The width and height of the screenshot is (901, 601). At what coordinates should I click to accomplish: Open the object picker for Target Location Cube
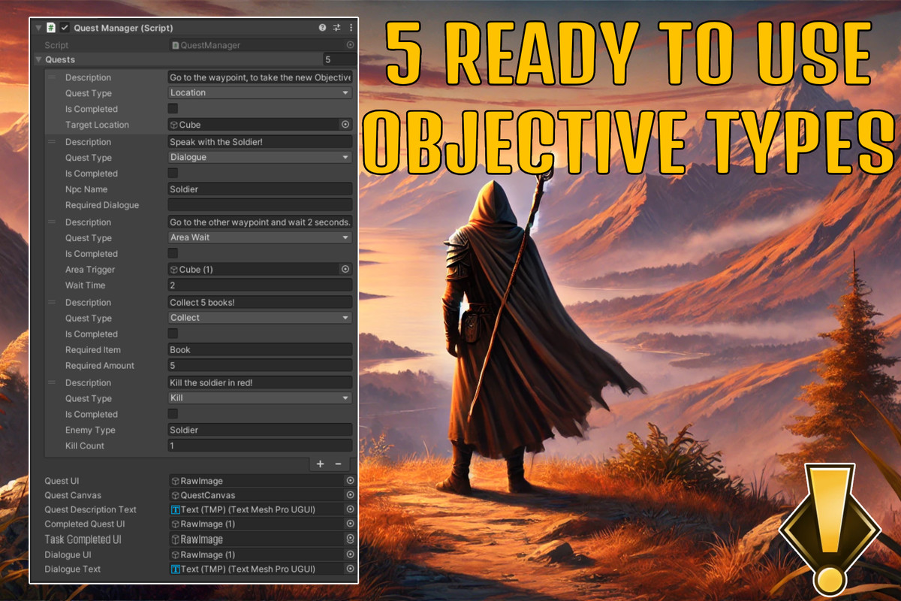[x=345, y=124]
